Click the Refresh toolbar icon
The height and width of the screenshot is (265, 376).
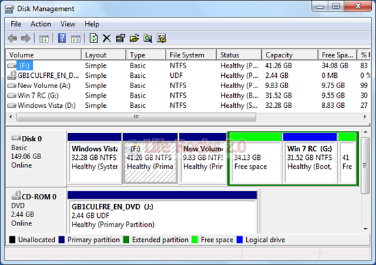(94, 38)
